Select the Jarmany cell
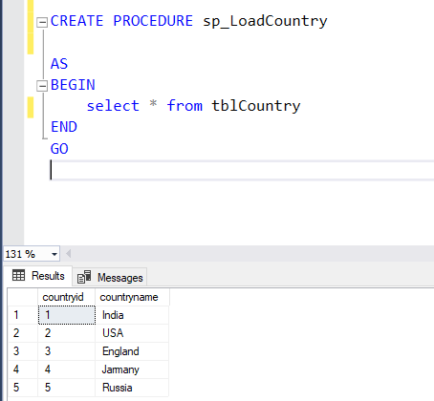The width and height of the screenshot is (434, 401). tap(132, 369)
